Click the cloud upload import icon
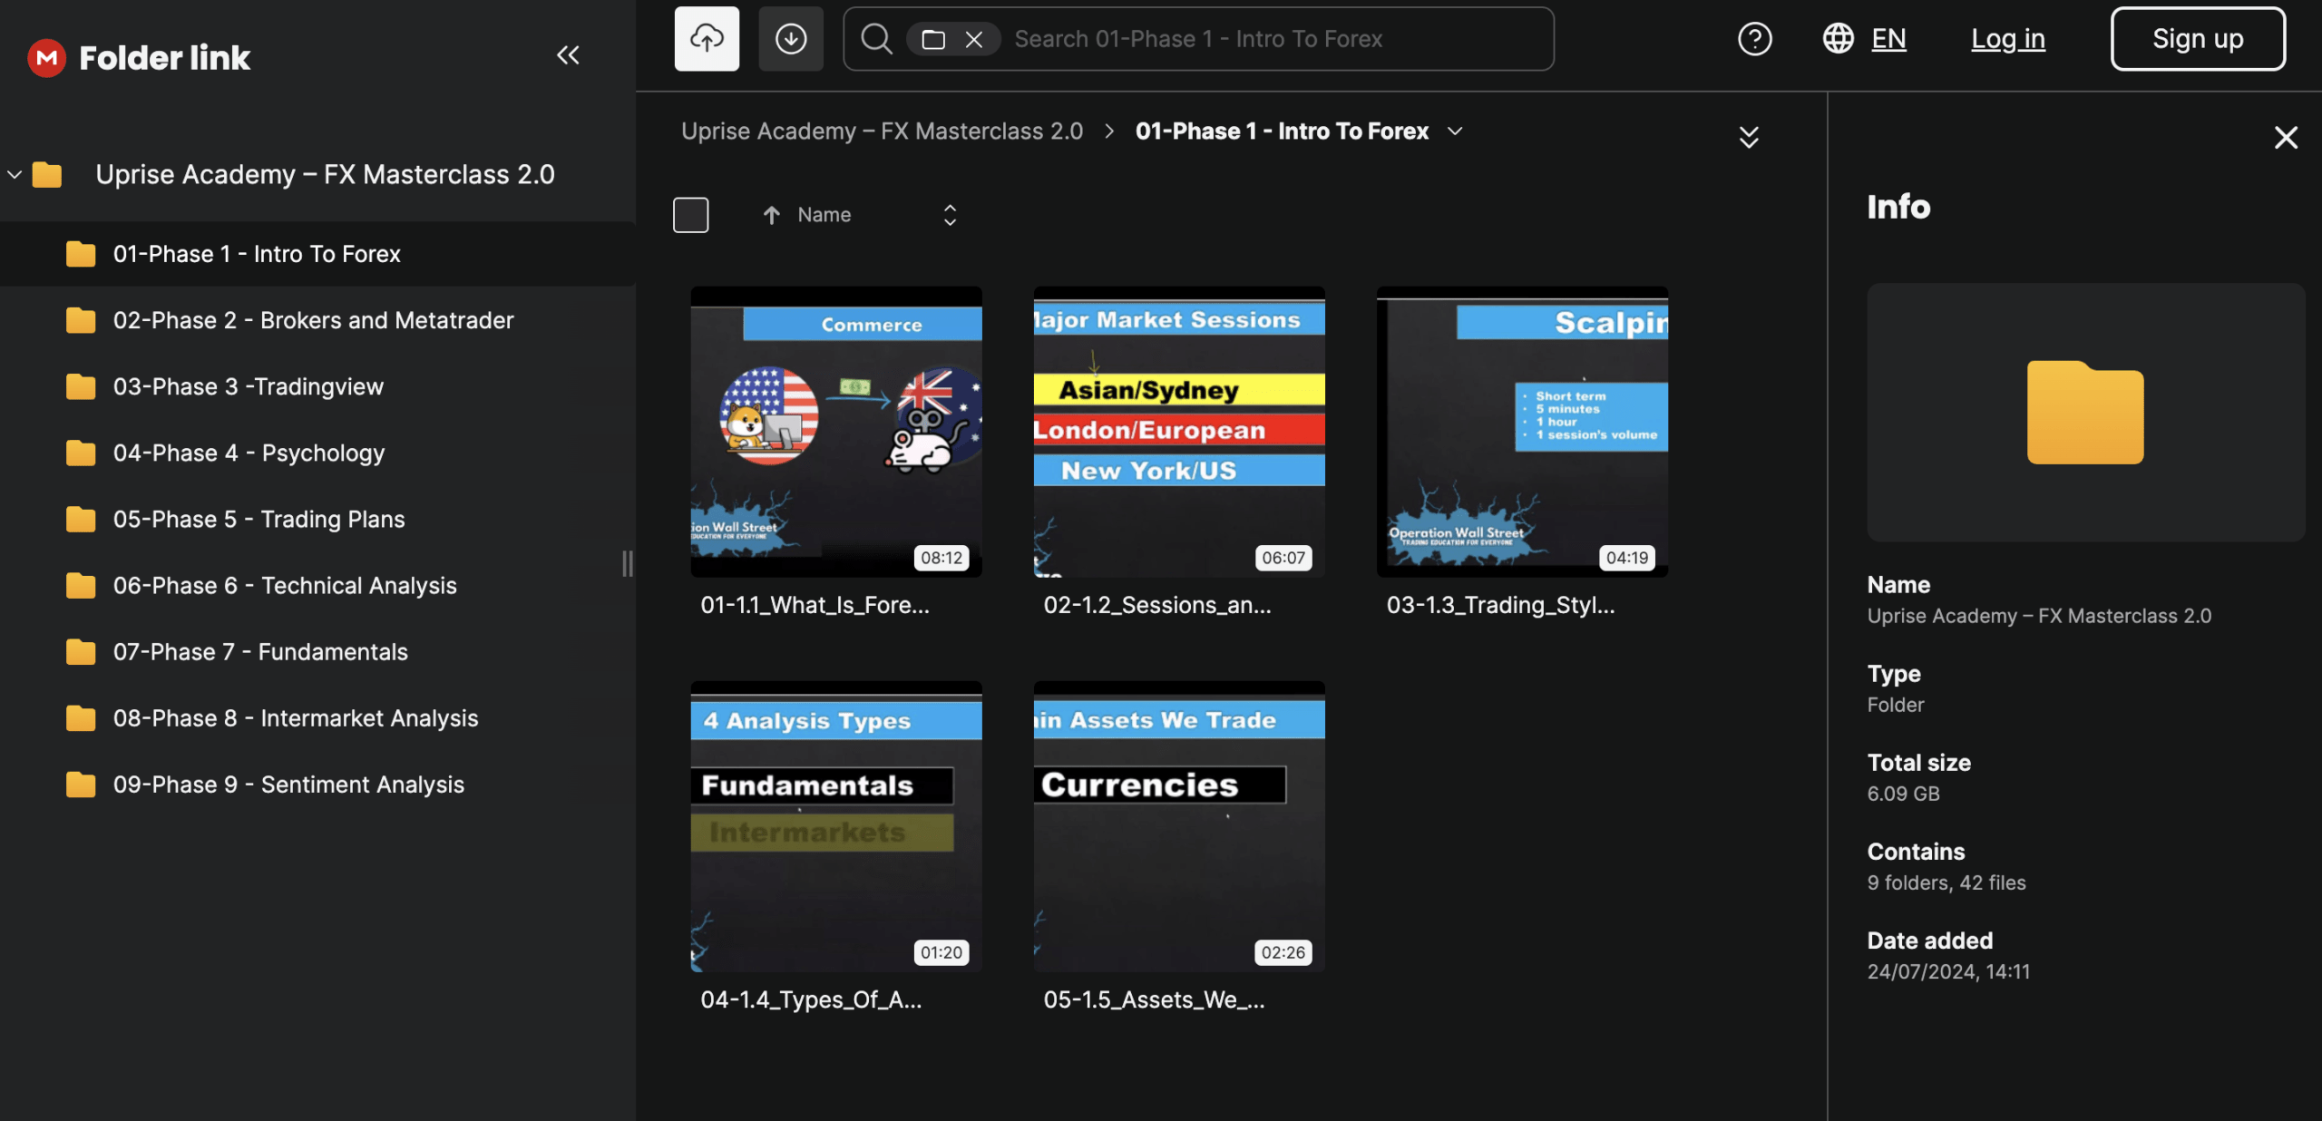The image size is (2322, 1121). [x=707, y=39]
